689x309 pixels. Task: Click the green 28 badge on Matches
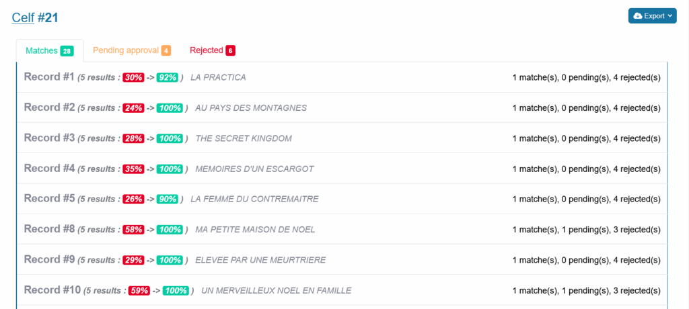click(67, 51)
